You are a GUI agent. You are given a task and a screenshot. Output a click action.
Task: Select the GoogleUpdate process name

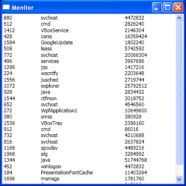57,42
